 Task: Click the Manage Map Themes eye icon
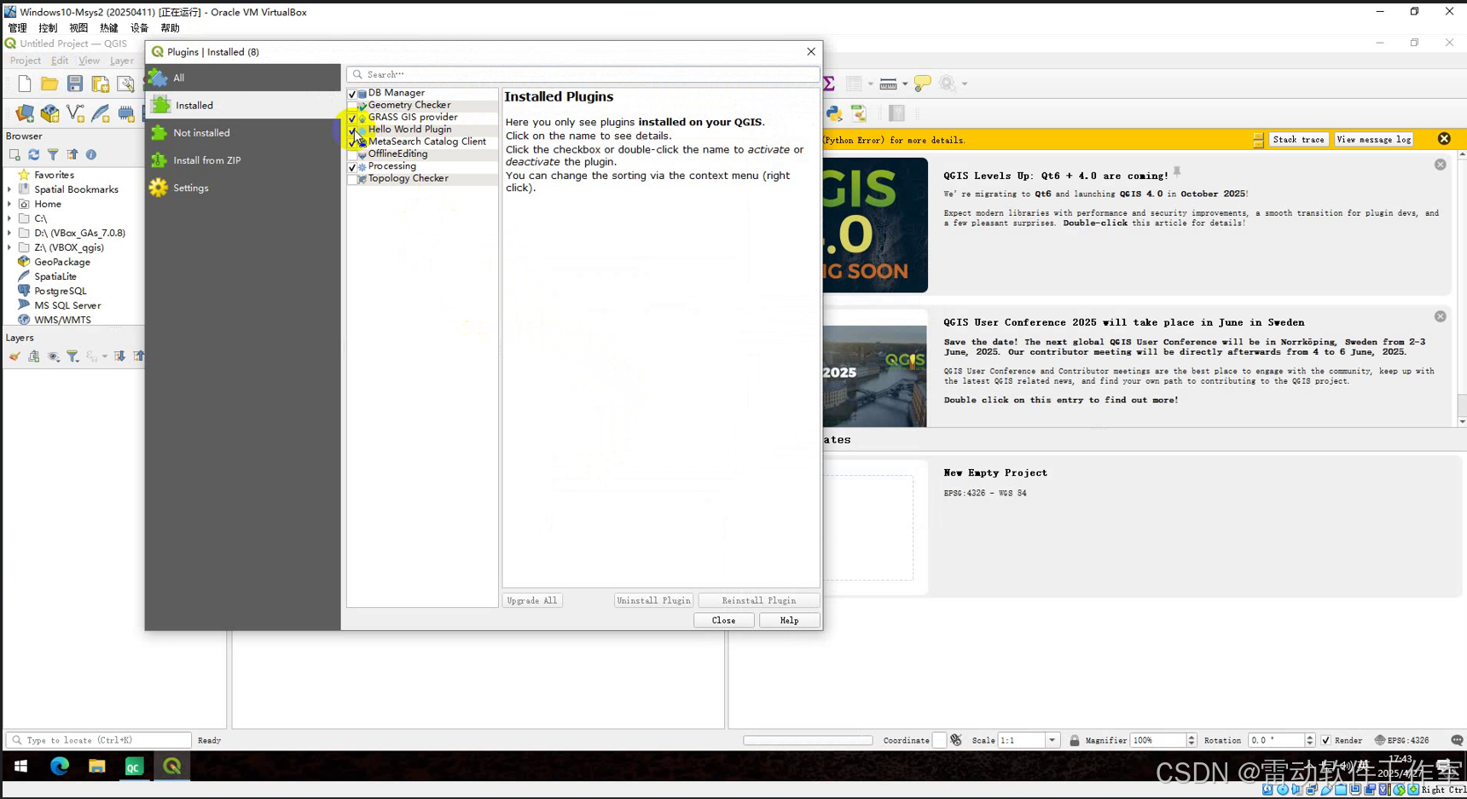53,356
